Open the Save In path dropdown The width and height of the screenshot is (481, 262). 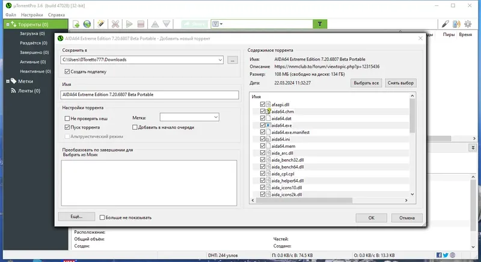[x=220, y=59]
